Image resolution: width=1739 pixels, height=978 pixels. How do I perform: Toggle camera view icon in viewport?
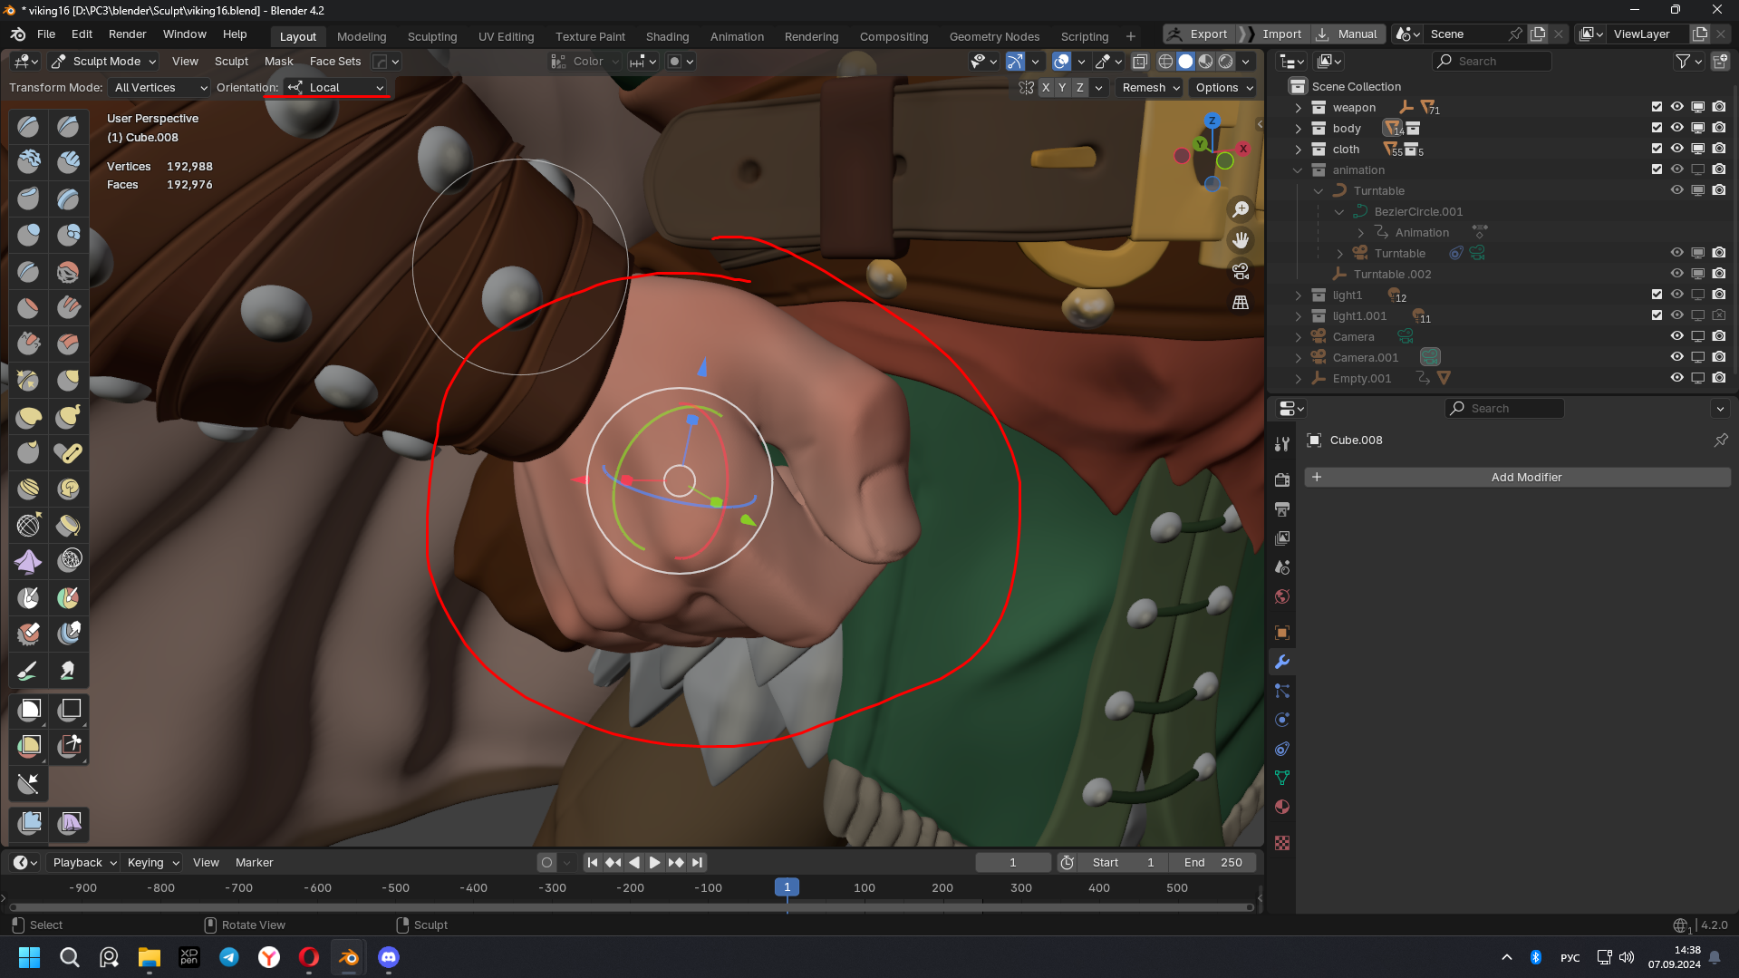point(1241,271)
